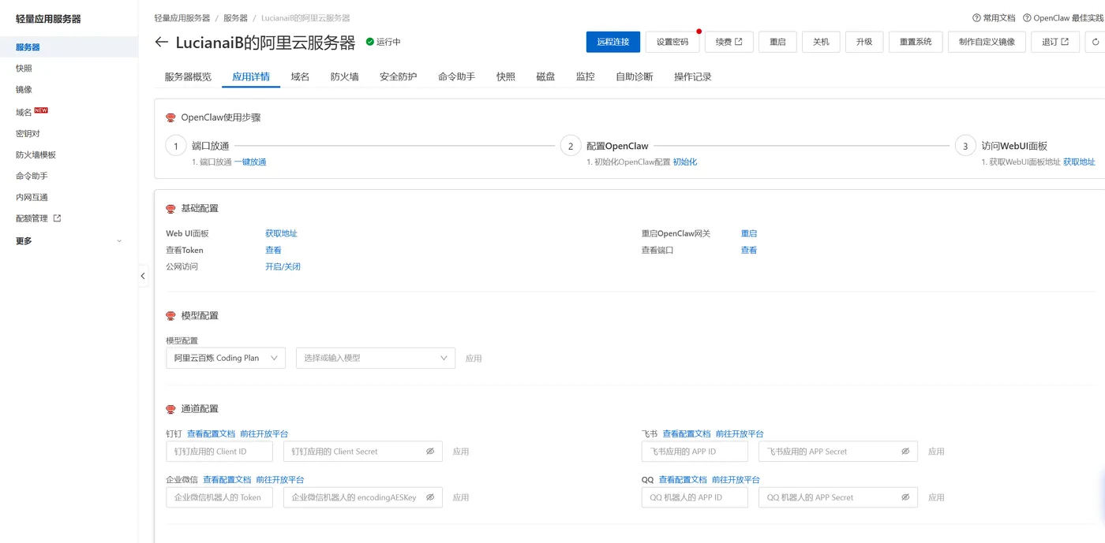The height and width of the screenshot is (543, 1105).
Task: Click the OpenClaw logo beside OpenClaw使用步骤
Action: pyautogui.click(x=170, y=117)
